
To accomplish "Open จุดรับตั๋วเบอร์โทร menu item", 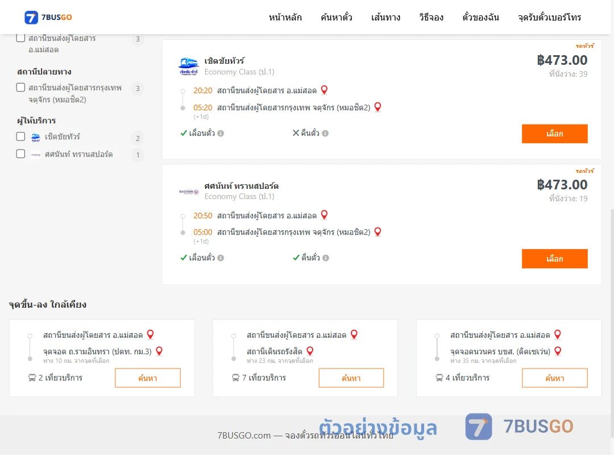I will coord(549,17).
